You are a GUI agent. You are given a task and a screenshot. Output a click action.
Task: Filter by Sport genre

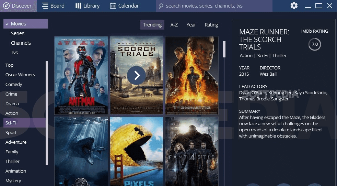tap(11, 133)
